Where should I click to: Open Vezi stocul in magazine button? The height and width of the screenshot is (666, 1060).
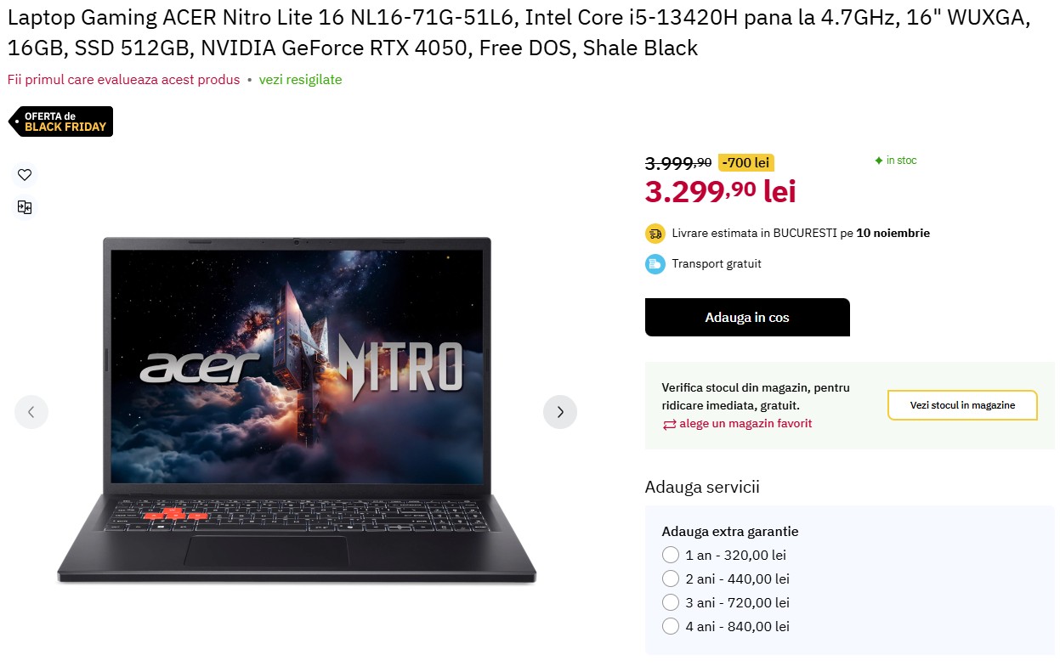pyautogui.click(x=962, y=405)
